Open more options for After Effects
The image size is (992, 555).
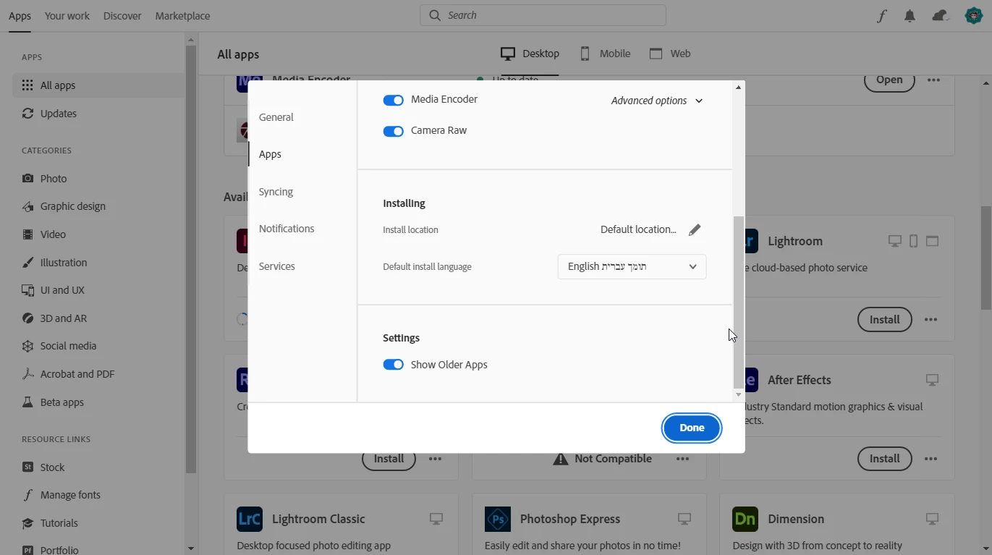[931, 459]
